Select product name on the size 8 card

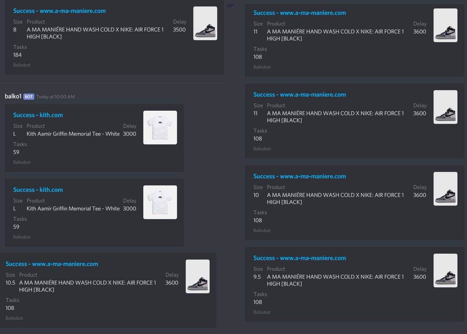(x=96, y=33)
